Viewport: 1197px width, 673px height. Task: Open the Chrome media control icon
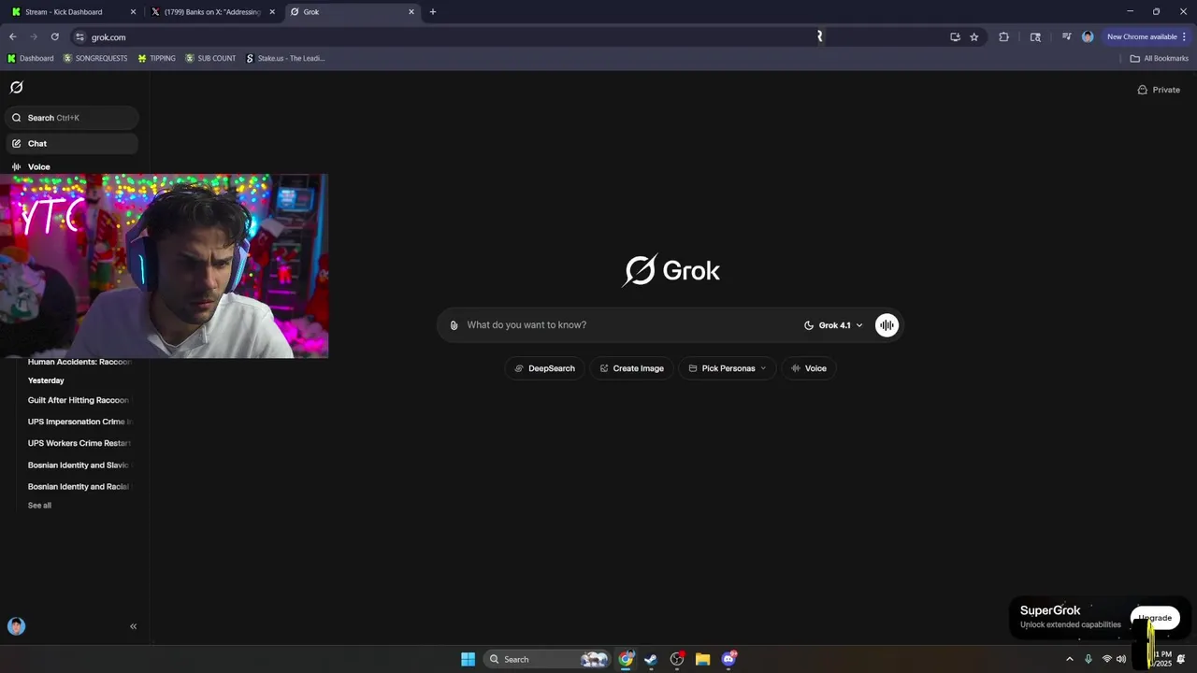[1066, 37]
